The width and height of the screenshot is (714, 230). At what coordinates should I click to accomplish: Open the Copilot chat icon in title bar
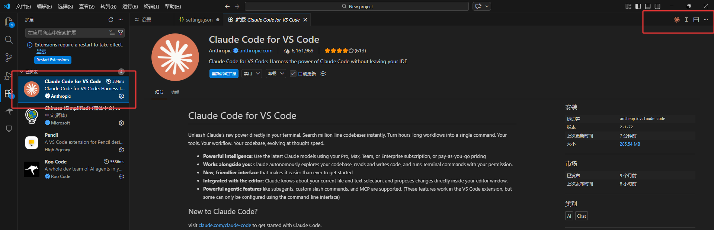tap(478, 6)
